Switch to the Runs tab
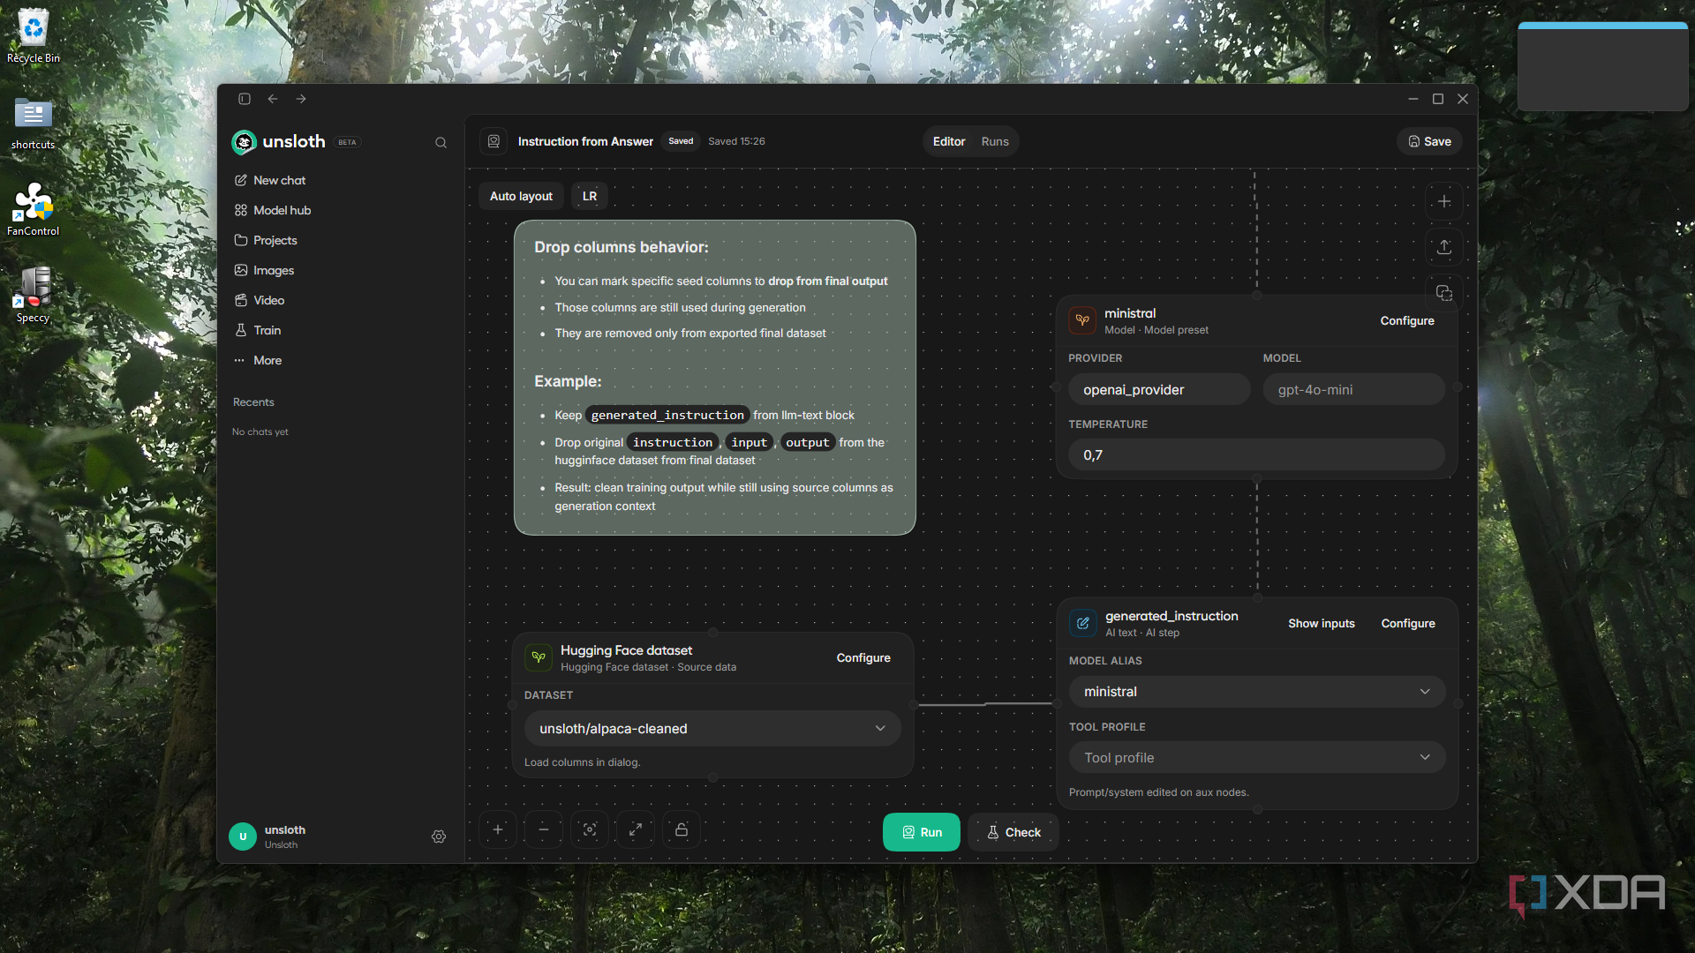The height and width of the screenshot is (953, 1695). pos(995,141)
